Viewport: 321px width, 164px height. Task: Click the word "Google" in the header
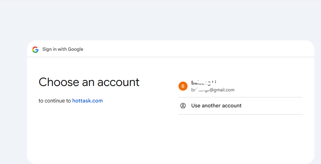[76, 49]
